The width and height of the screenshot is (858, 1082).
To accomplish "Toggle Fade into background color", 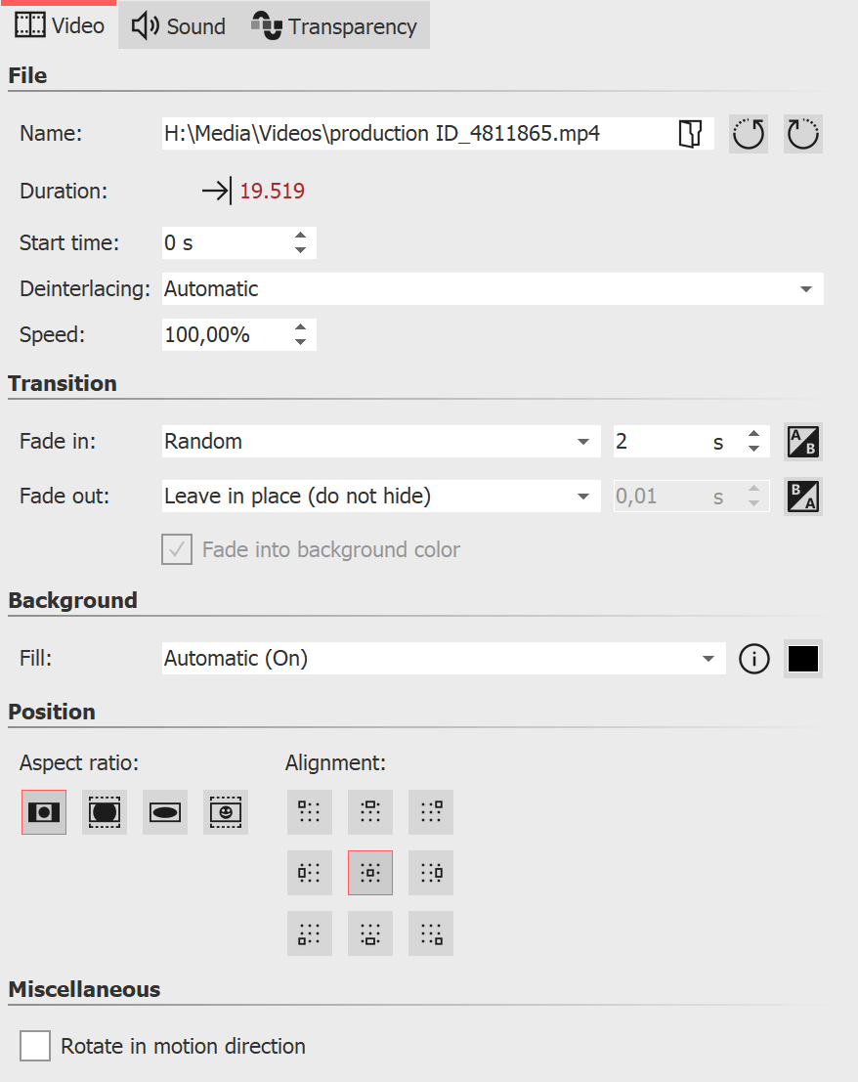I will point(177,548).
